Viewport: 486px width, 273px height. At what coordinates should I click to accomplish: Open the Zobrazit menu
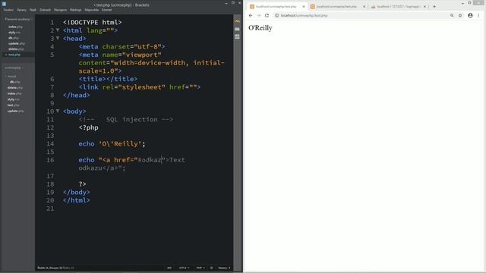tap(45, 10)
